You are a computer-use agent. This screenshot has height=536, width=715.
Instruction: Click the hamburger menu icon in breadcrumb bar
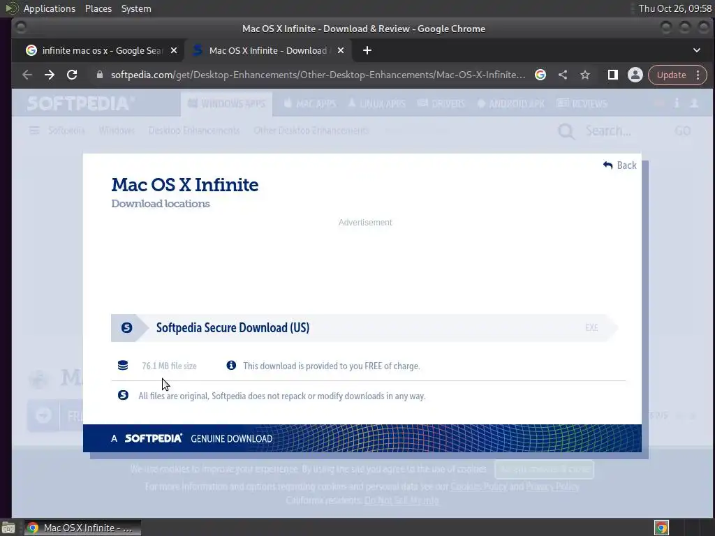pos(34,131)
